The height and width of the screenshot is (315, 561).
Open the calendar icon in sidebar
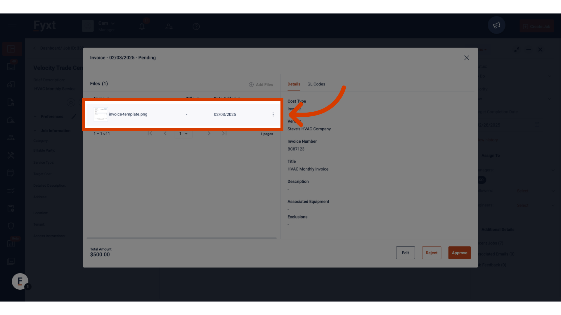[x=11, y=173]
